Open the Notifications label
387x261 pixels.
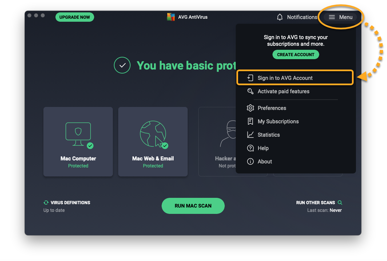tap(302, 17)
